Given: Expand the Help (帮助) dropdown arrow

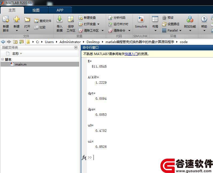Looking at the screenshot, I should tap(204, 30).
